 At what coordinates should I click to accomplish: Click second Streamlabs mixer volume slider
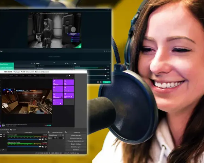tap(96, 76)
